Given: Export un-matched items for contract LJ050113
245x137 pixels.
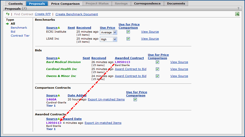Looking at the screenshot, I should coord(103,123).
